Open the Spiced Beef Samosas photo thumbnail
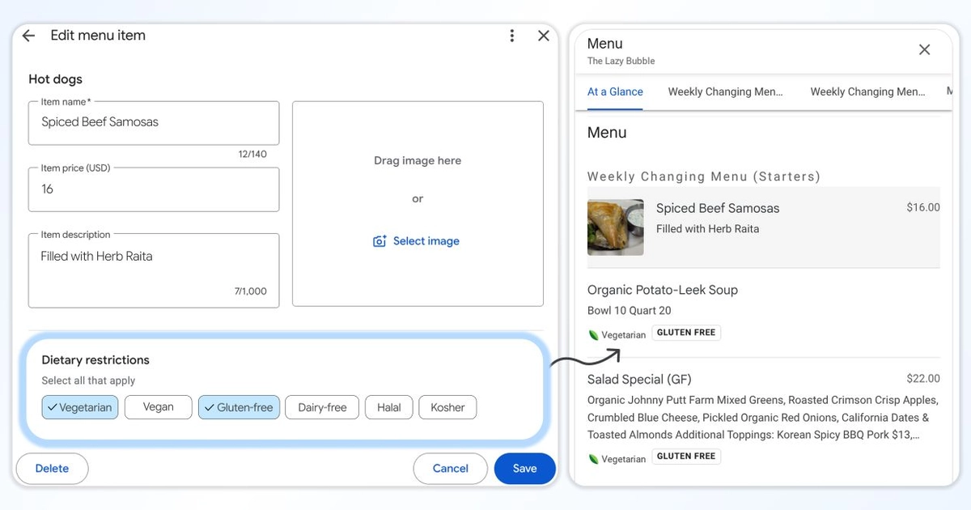The image size is (971, 510). (616, 227)
